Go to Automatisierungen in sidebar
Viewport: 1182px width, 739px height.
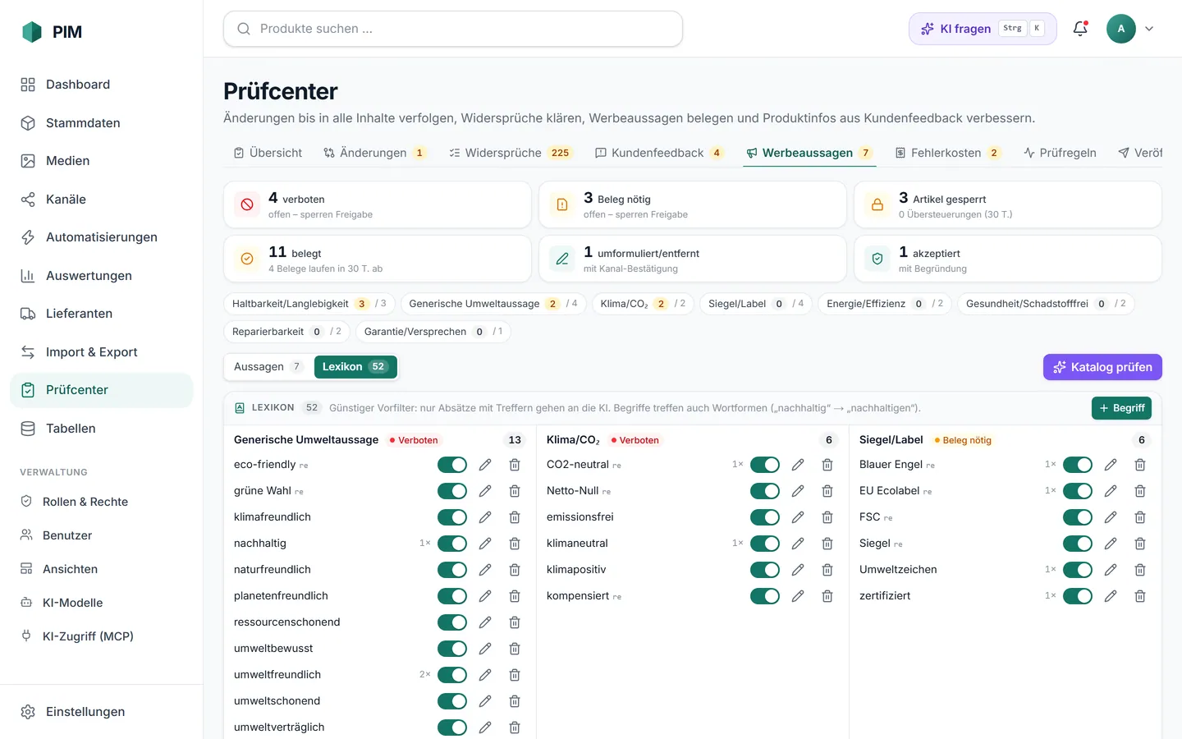pyautogui.click(x=102, y=237)
